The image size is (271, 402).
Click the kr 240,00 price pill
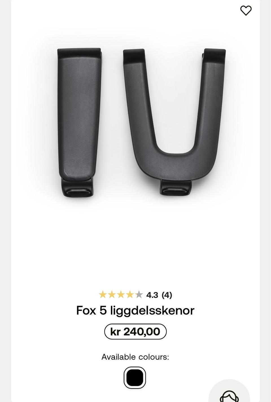click(135, 331)
